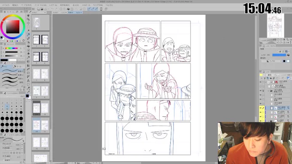Switch to the Pen sub tool tab
This screenshot has width=292, height=164.
pos(6,67)
